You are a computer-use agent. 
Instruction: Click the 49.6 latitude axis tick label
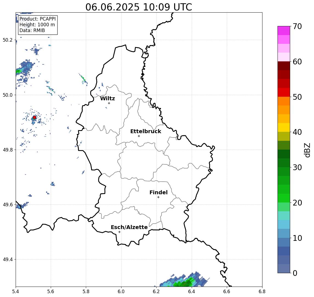(8, 205)
